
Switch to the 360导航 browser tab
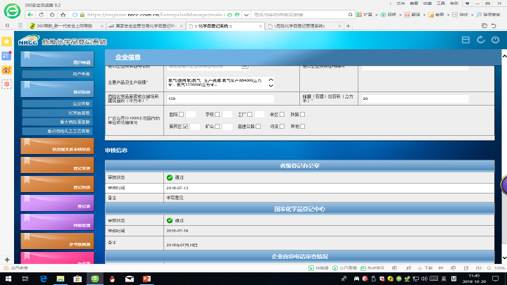click(55, 26)
